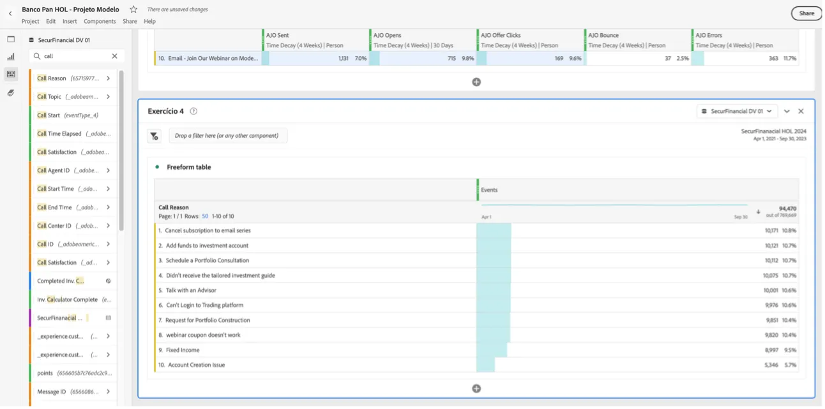Change the Rows count link showing 50
Screen dimensions: 825x409
(206, 216)
